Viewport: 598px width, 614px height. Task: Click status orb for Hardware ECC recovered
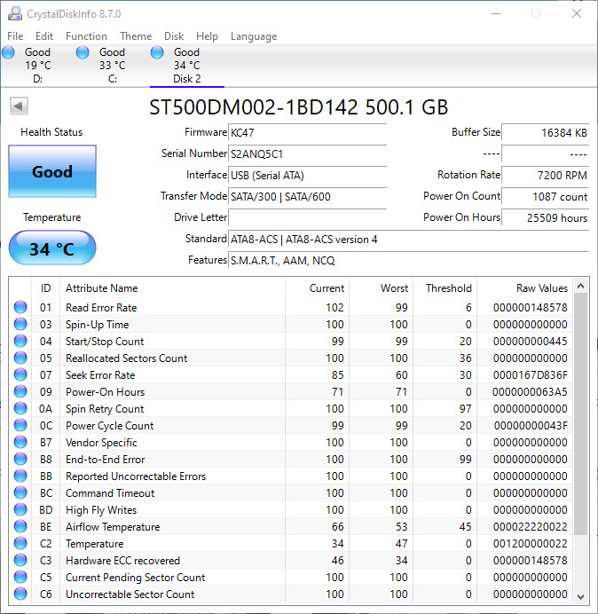click(x=20, y=560)
